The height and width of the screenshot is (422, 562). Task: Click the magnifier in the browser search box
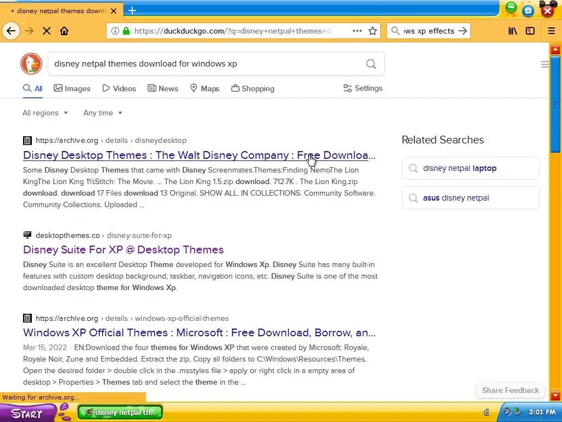395,31
